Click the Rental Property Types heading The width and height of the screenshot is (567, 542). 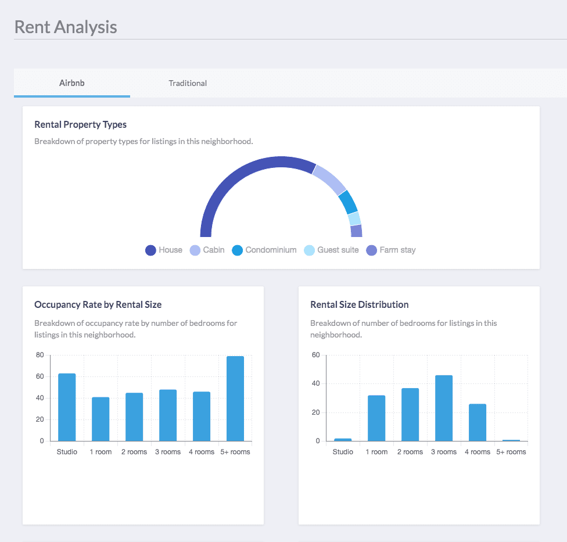[x=80, y=124]
